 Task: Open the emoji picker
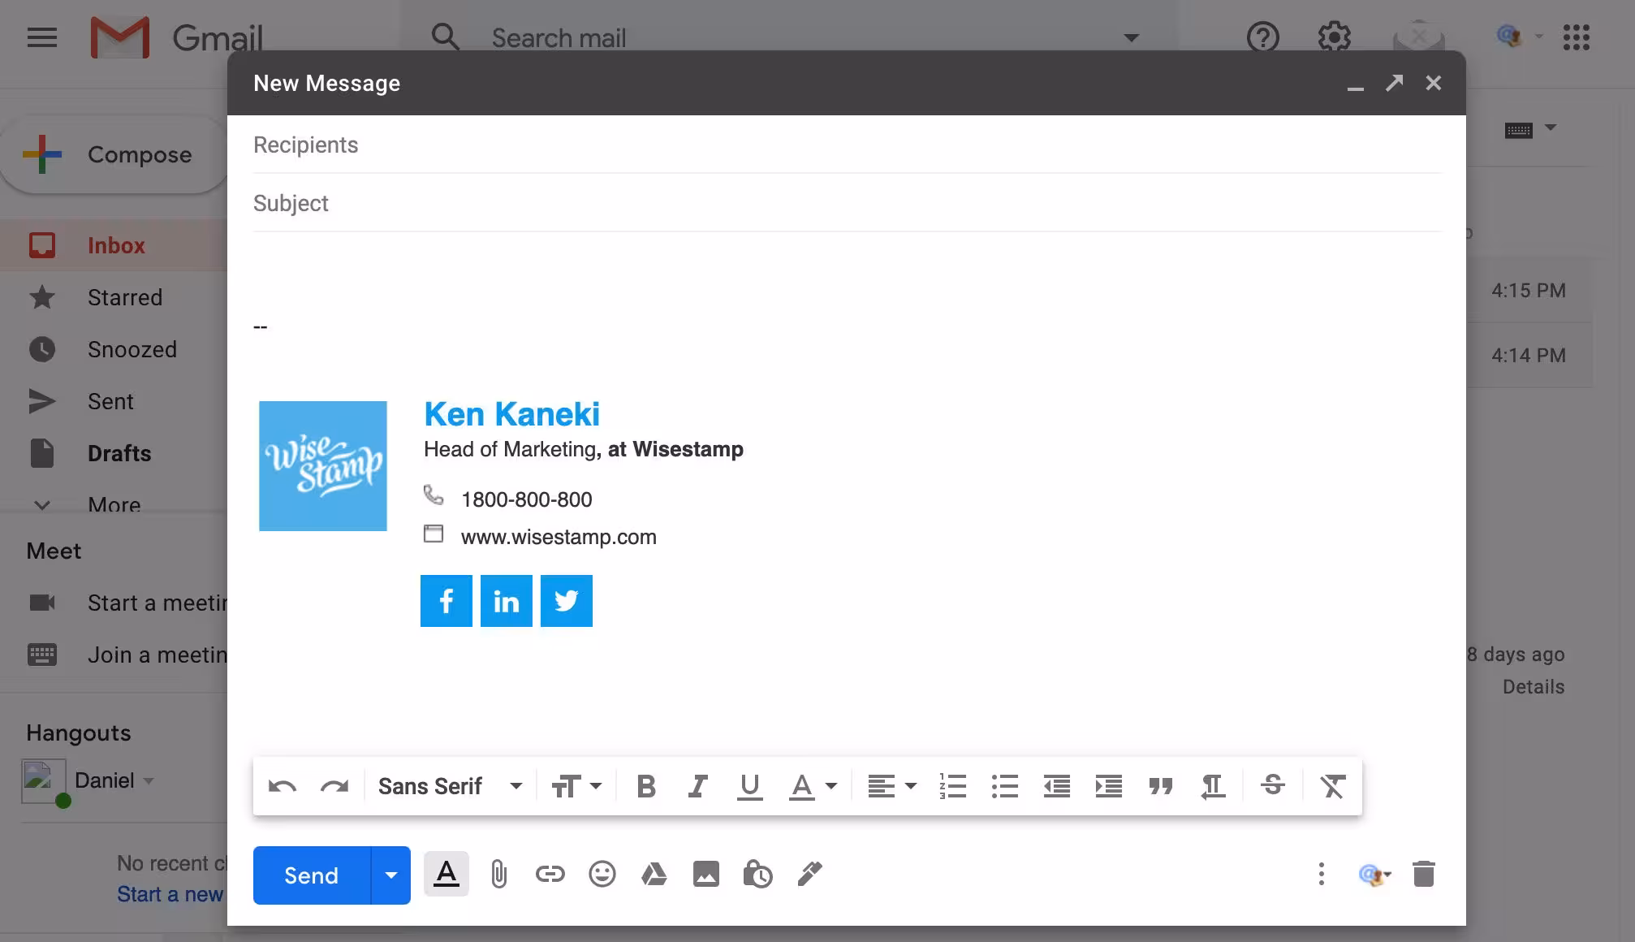click(602, 875)
